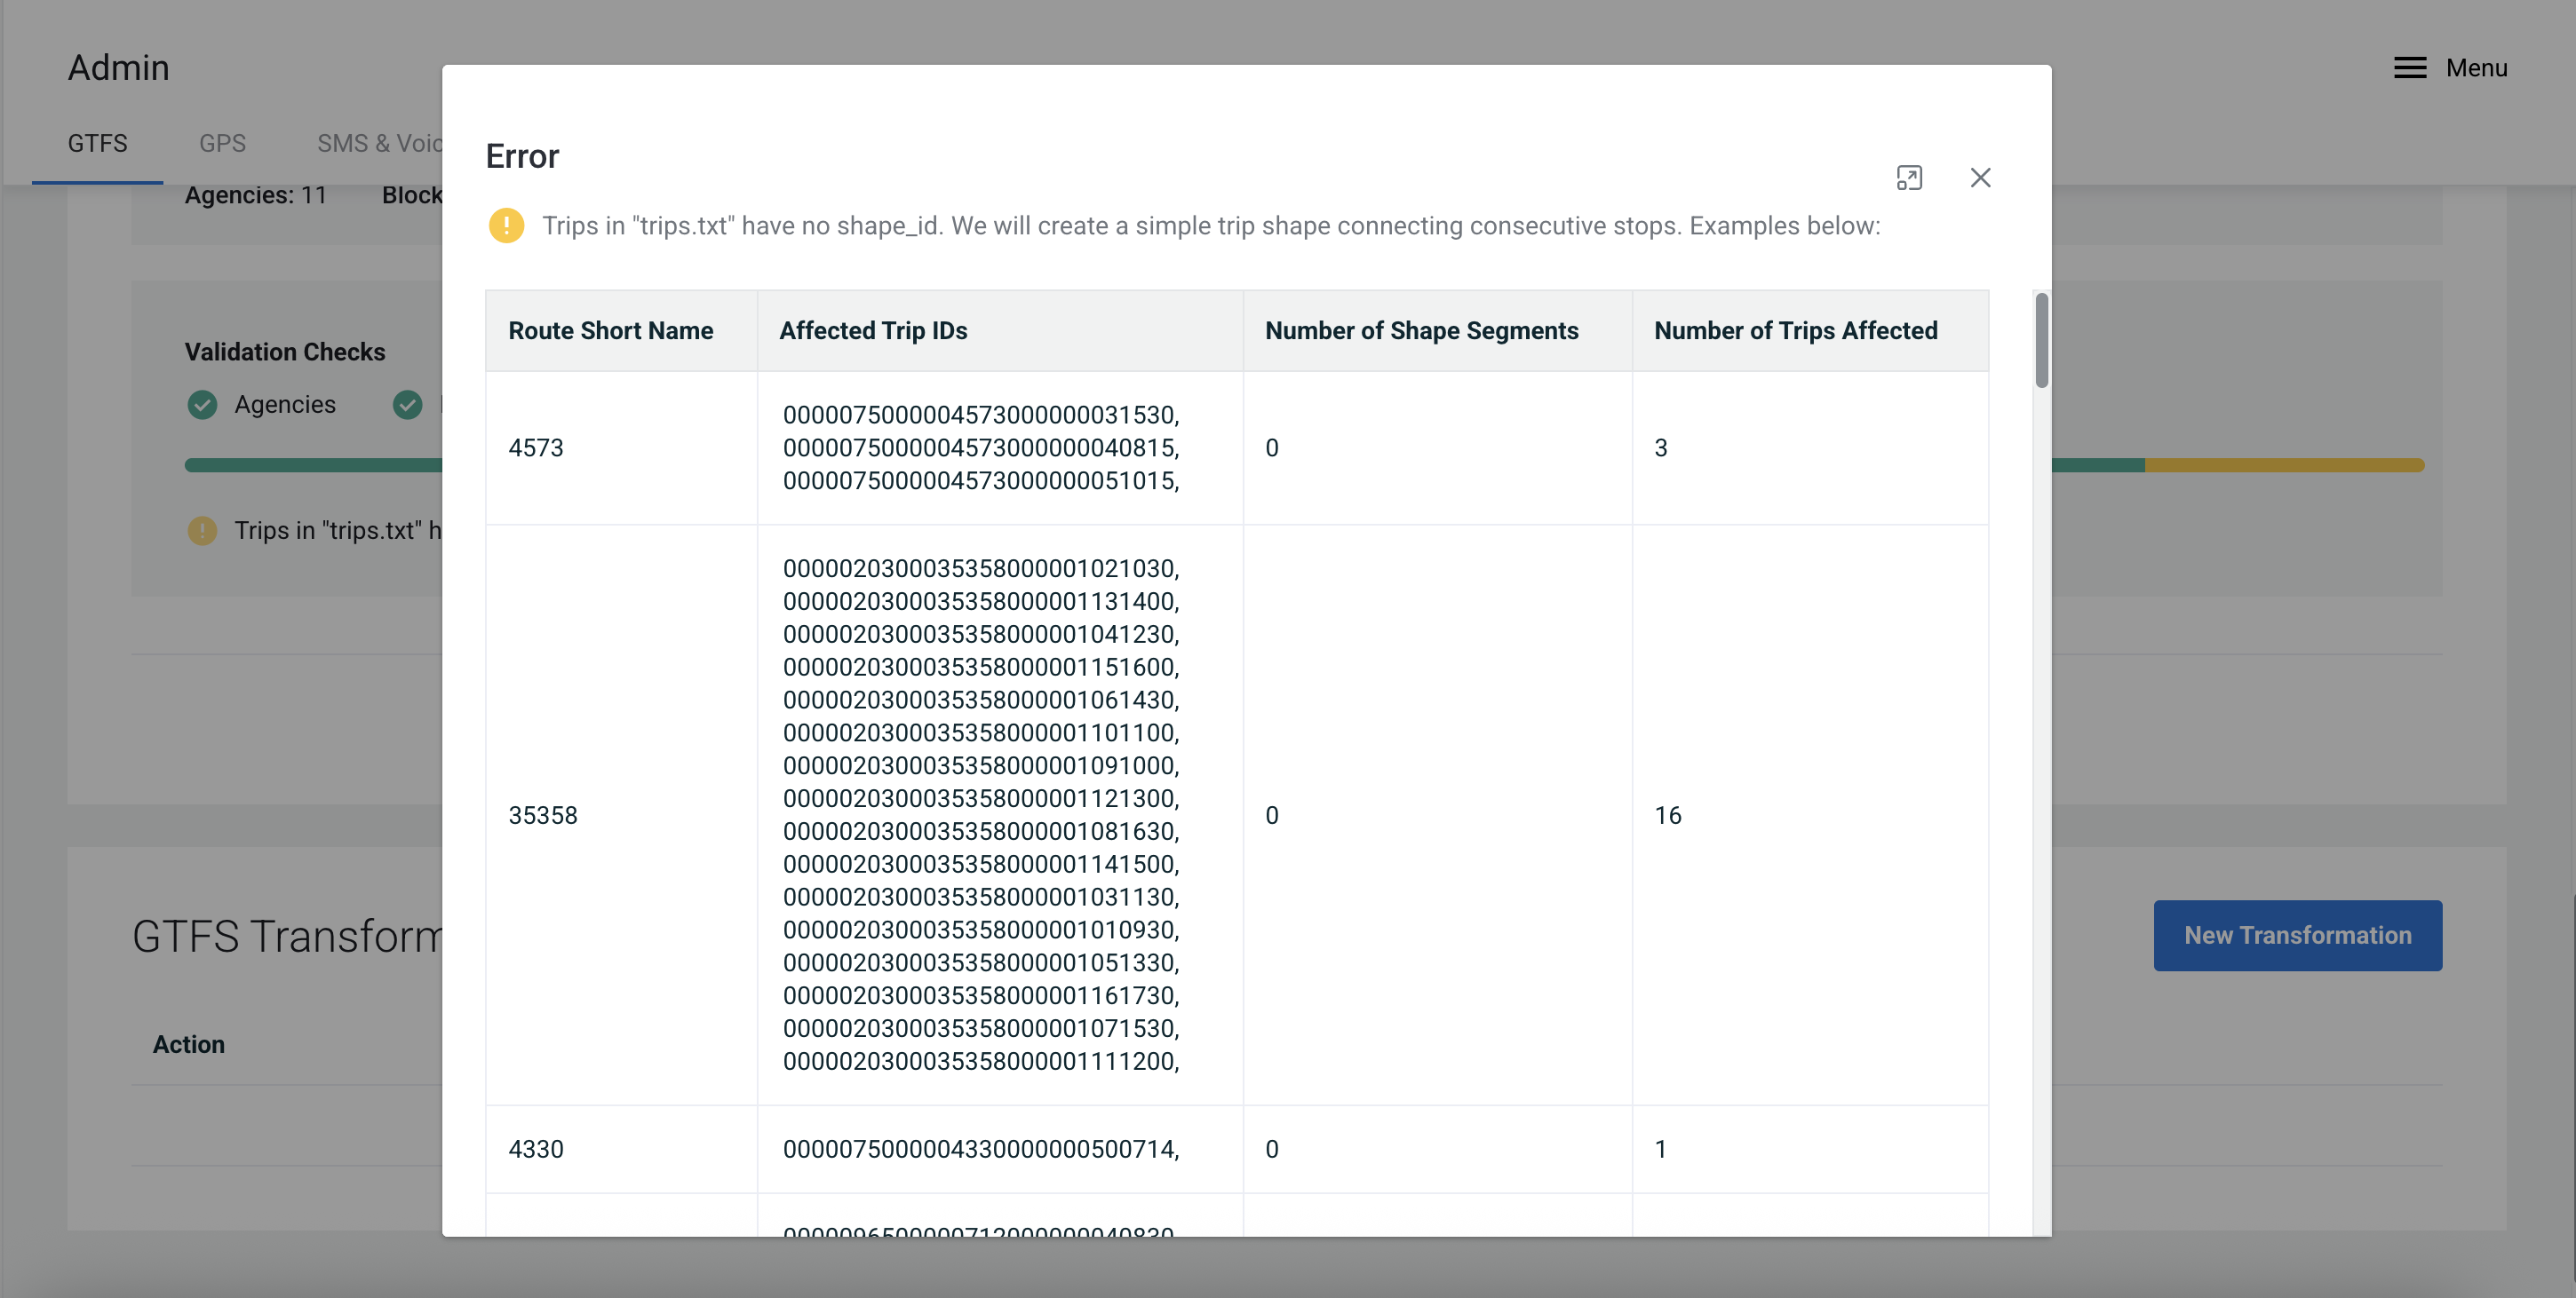2576x1298 pixels.
Task: Click the New Transformation button
Action: (2297, 935)
